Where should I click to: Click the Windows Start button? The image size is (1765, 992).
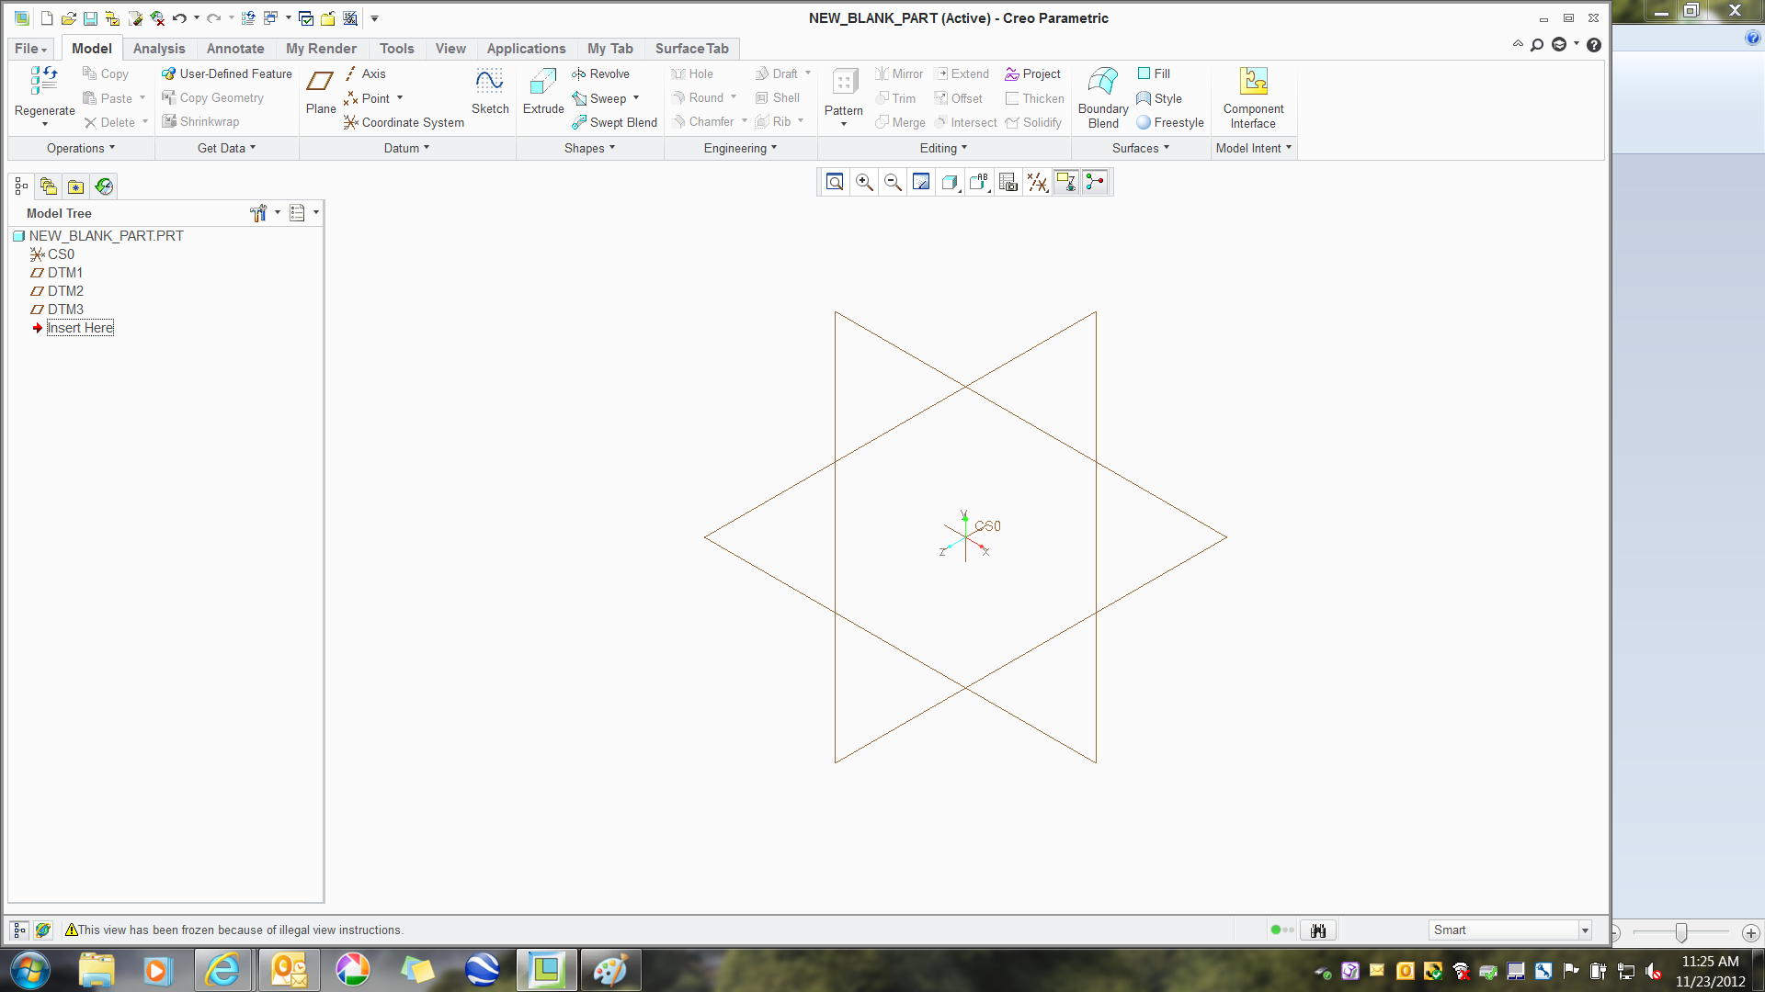tap(30, 970)
